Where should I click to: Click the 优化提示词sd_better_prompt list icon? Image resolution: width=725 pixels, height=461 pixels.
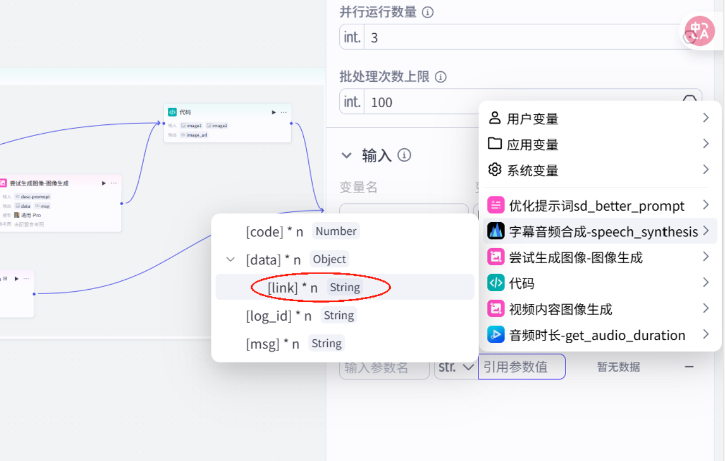496,205
